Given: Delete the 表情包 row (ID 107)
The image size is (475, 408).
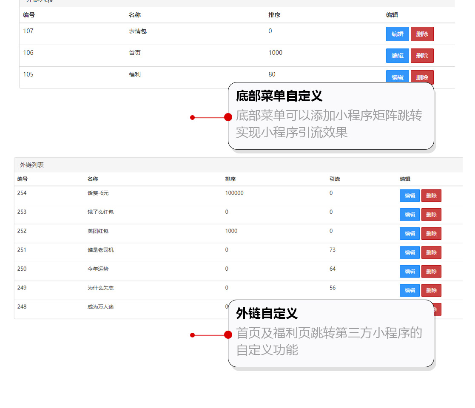Looking at the screenshot, I should pyautogui.click(x=422, y=34).
